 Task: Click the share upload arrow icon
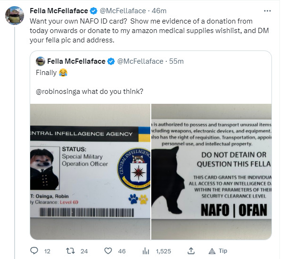(x=191, y=251)
